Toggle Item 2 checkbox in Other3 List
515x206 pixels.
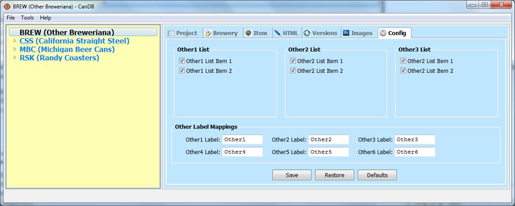tap(403, 70)
